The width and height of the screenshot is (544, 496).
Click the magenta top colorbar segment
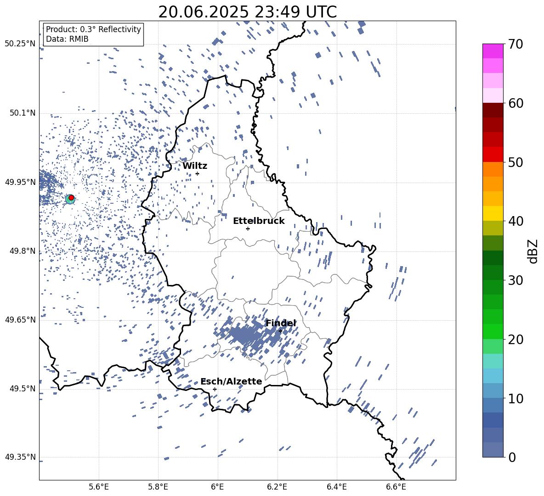[x=493, y=51]
